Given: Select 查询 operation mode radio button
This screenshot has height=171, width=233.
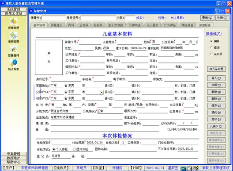Looking at the screenshot, I should coord(211,47).
